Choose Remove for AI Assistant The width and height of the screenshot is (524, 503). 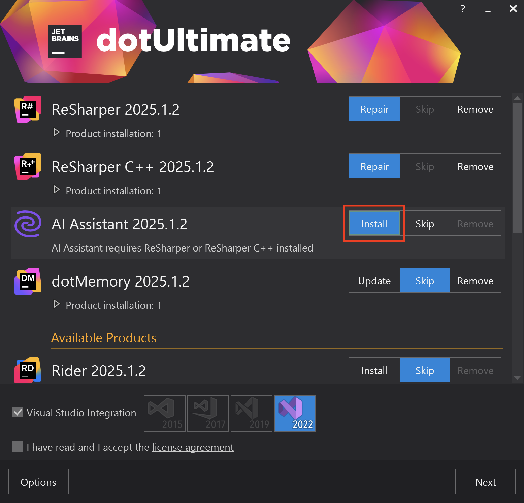click(x=475, y=223)
